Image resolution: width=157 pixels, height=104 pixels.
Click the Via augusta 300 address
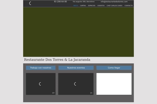83,2
